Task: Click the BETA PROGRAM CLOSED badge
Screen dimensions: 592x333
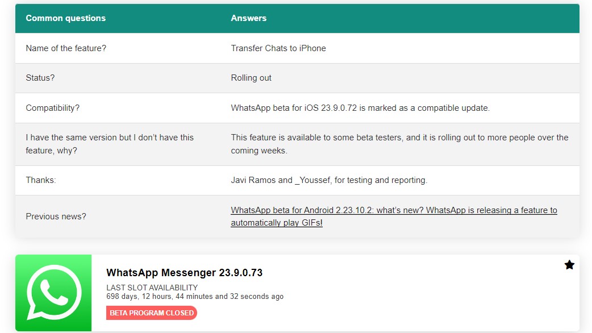Action: [152, 313]
